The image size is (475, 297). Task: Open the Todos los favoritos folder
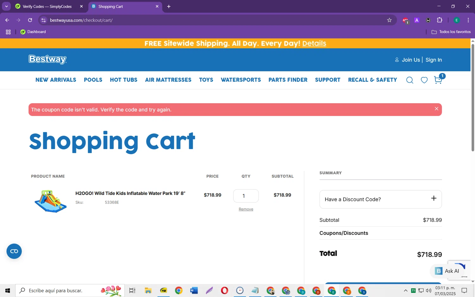click(451, 32)
